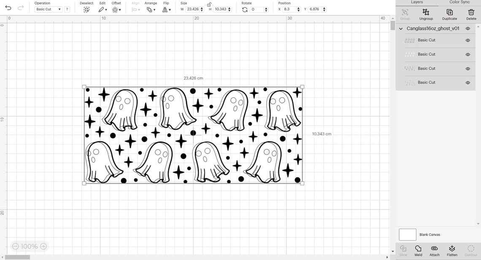Collapse the Canglass16oz_ghost_v01 group

pos(401,28)
